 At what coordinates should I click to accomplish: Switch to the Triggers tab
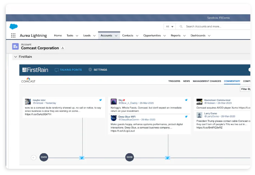coord(174,81)
